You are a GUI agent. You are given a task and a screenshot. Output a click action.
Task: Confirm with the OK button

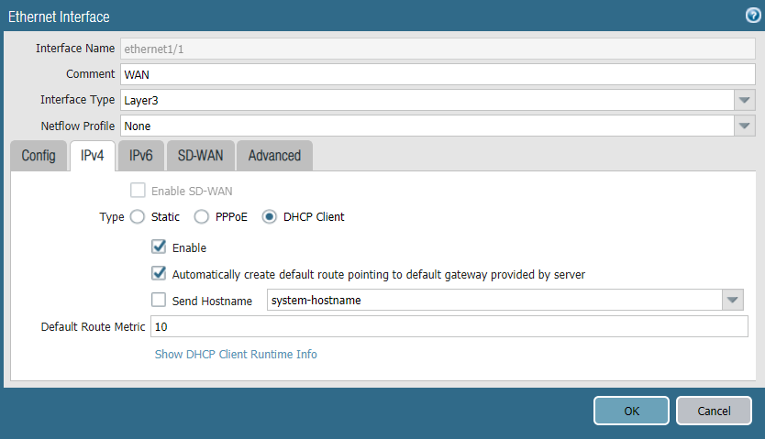(631, 411)
